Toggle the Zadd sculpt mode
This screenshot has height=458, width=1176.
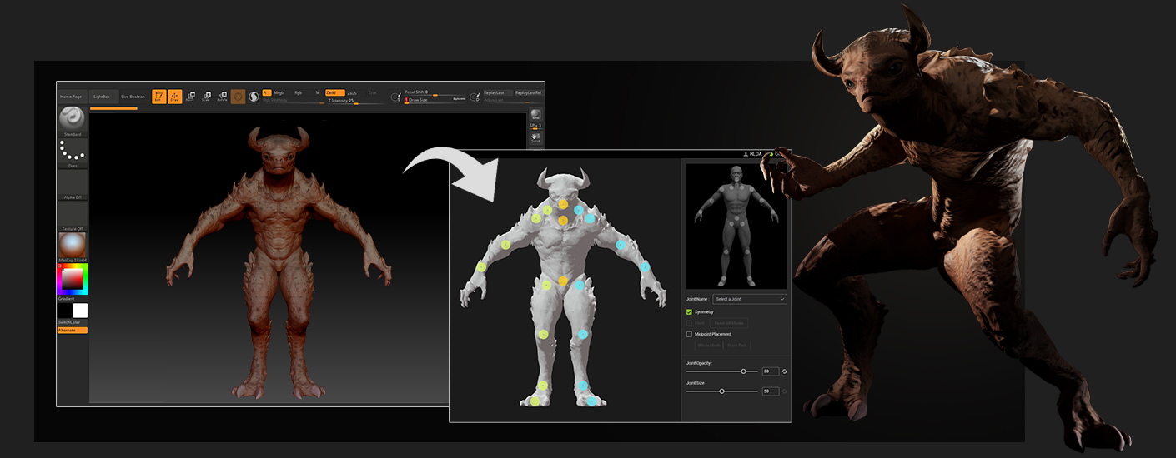pos(334,92)
